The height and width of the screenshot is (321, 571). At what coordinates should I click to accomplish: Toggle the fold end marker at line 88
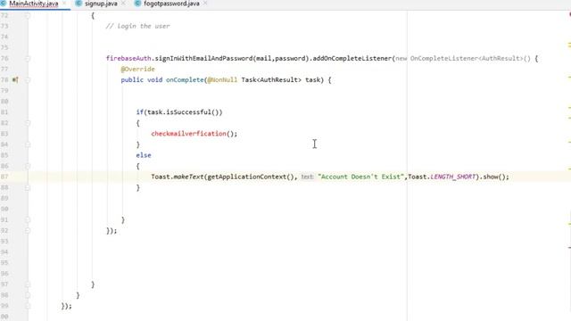[x=28, y=187]
